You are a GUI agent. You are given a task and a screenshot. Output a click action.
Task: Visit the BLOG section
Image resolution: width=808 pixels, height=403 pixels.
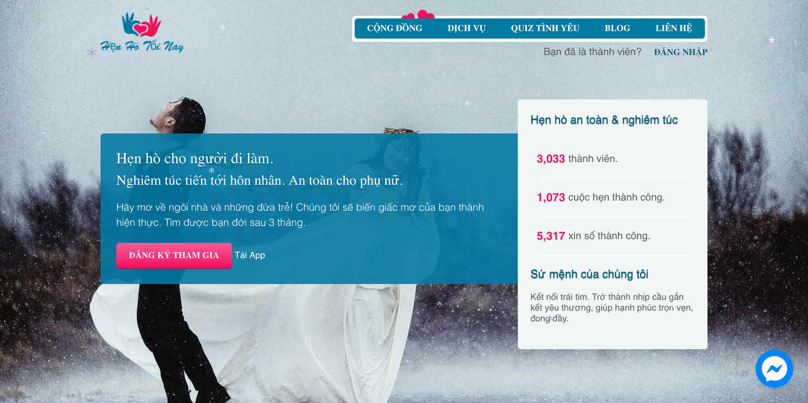tap(617, 28)
